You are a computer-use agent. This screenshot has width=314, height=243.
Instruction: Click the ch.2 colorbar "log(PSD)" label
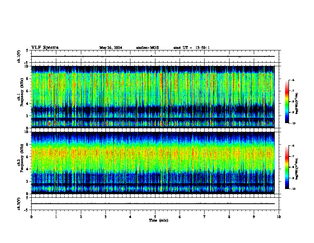pyautogui.click(x=297, y=169)
